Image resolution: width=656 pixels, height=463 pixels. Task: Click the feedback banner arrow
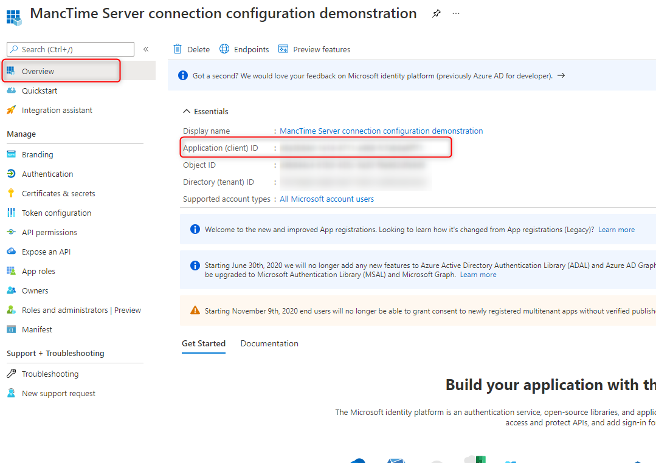point(561,76)
